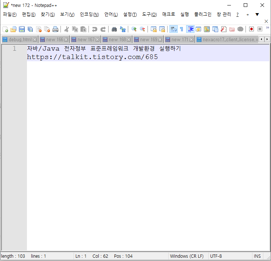Screen dimensions: 271x261
Task: Open the 보기(V) menu
Action: click(x=67, y=14)
